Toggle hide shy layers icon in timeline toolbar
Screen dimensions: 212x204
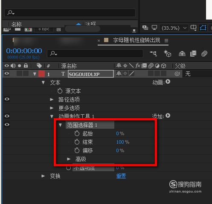(x=182, y=54)
